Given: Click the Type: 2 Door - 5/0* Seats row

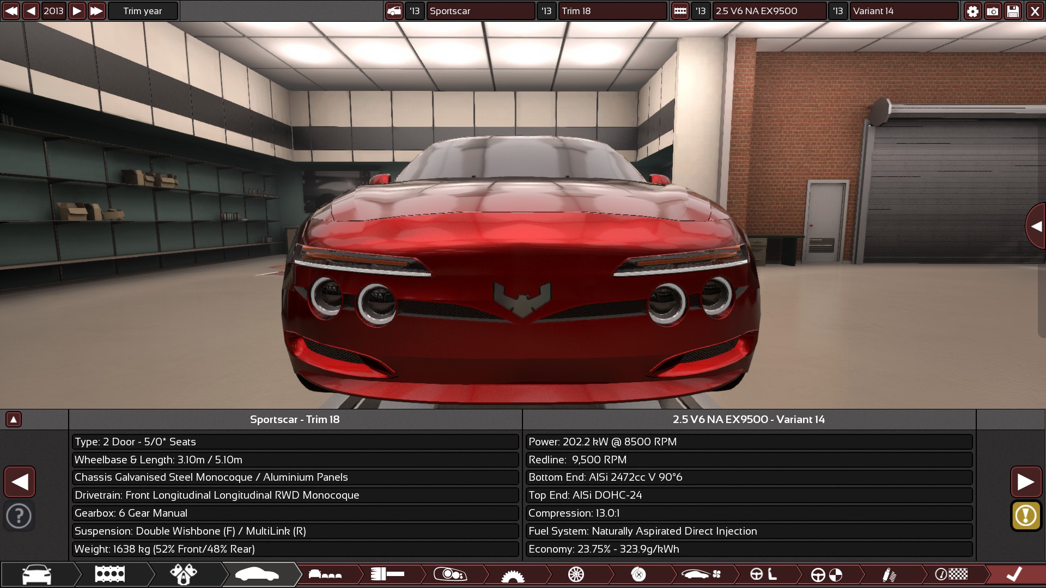Looking at the screenshot, I should pyautogui.click(x=295, y=442).
